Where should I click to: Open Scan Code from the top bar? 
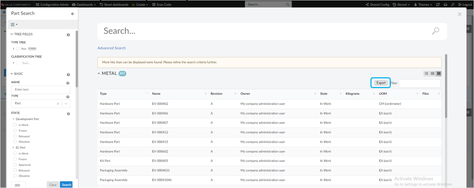coord(162,5)
